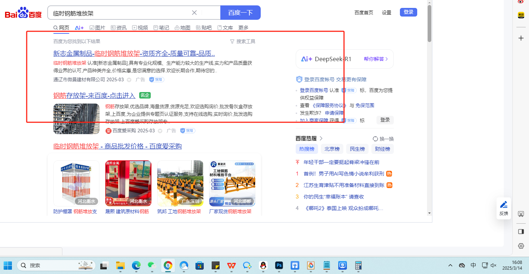
Task: Add a new sidebar app with plus icon
Action: 521,38
